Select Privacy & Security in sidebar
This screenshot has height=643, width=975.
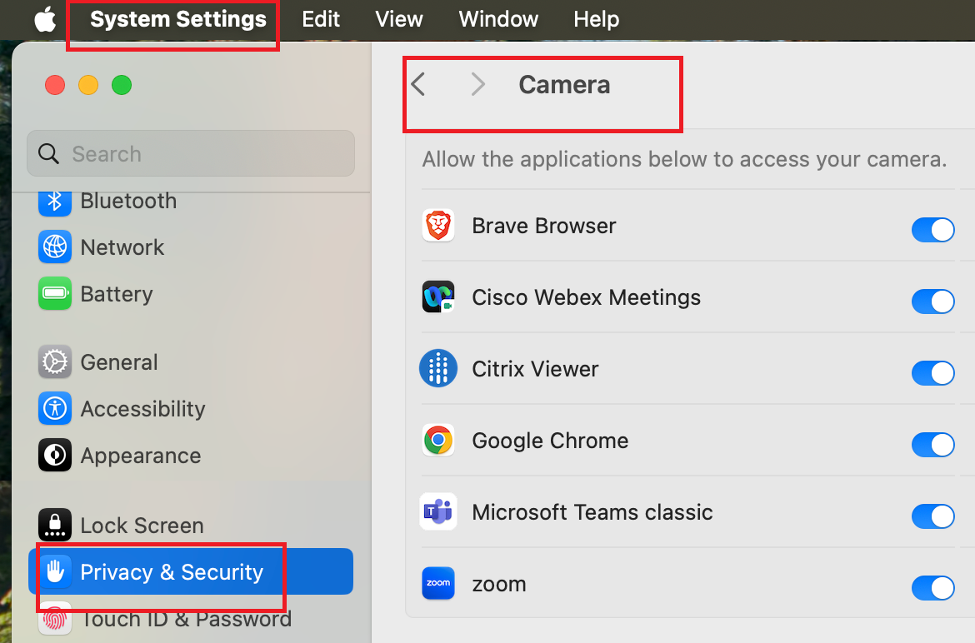(x=191, y=571)
